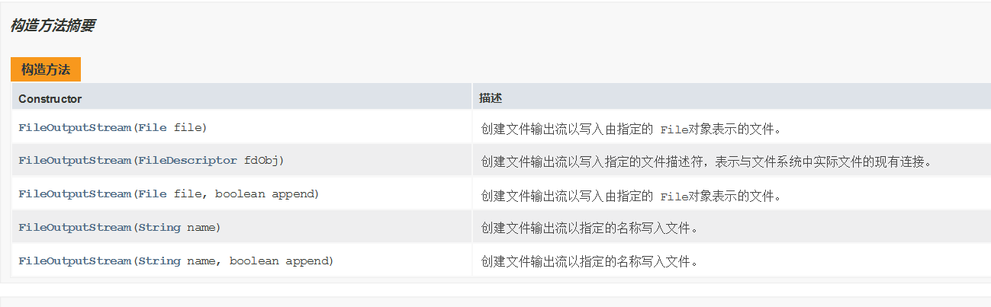The image size is (991, 307).
Task: Open FileOutputStream(File file) constructor link
Action: coord(75,127)
